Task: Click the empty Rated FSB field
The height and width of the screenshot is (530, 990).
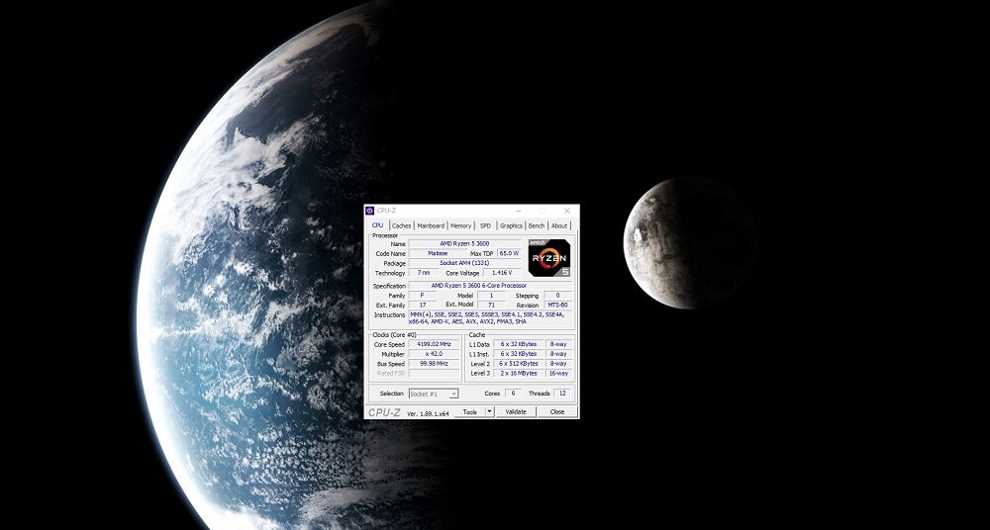Action: (435, 373)
